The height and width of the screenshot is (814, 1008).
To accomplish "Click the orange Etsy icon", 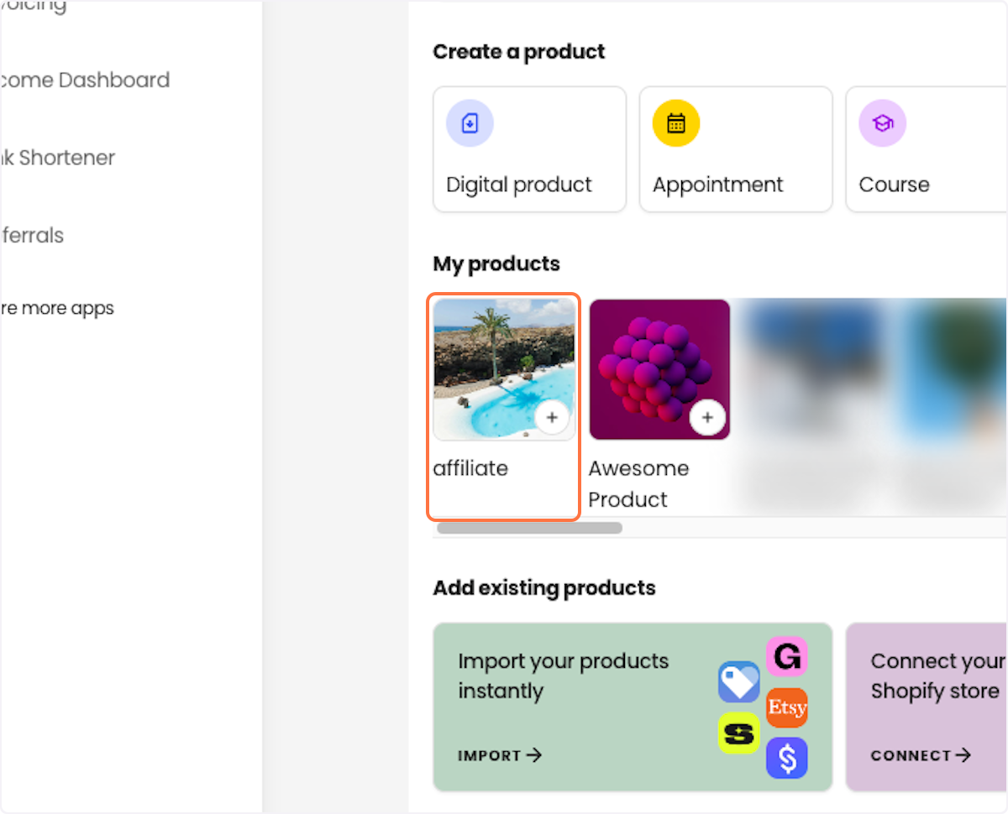I will coord(787,707).
